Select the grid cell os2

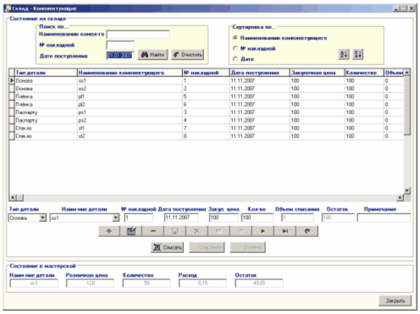(x=130, y=89)
